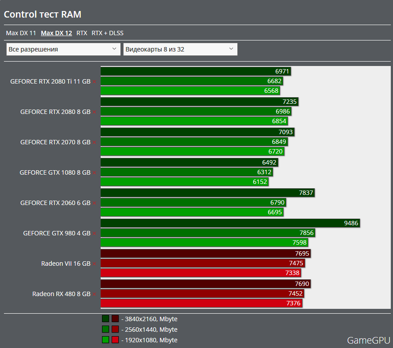The width and height of the screenshot is (393, 348).
Task: Click the medium green 2560x1440 legend swatch
Action: 106,329
